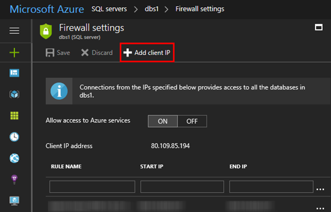
Task: Click the Allow access to Azure services label
Action: (x=88, y=120)
